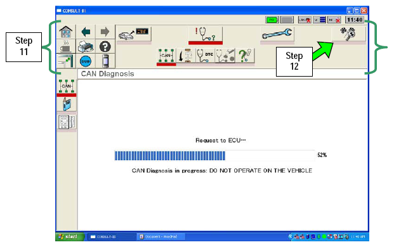Go back with the left arrow

(x=86, y=32)
